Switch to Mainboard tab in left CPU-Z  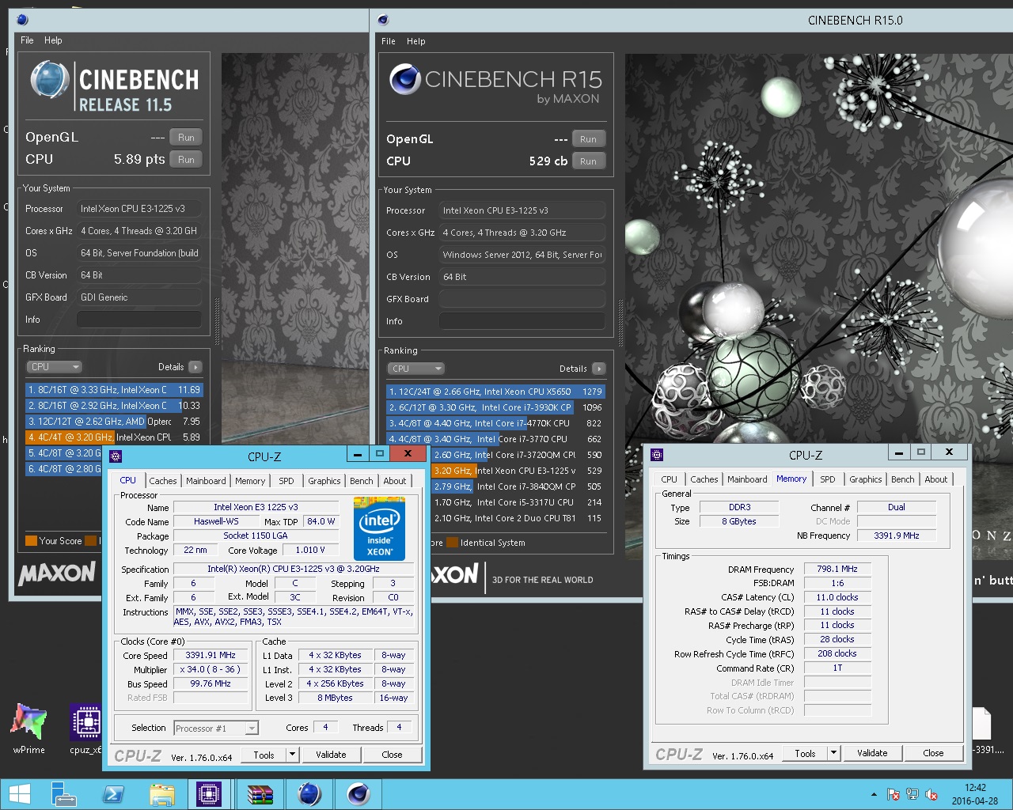tap(206, 481)
